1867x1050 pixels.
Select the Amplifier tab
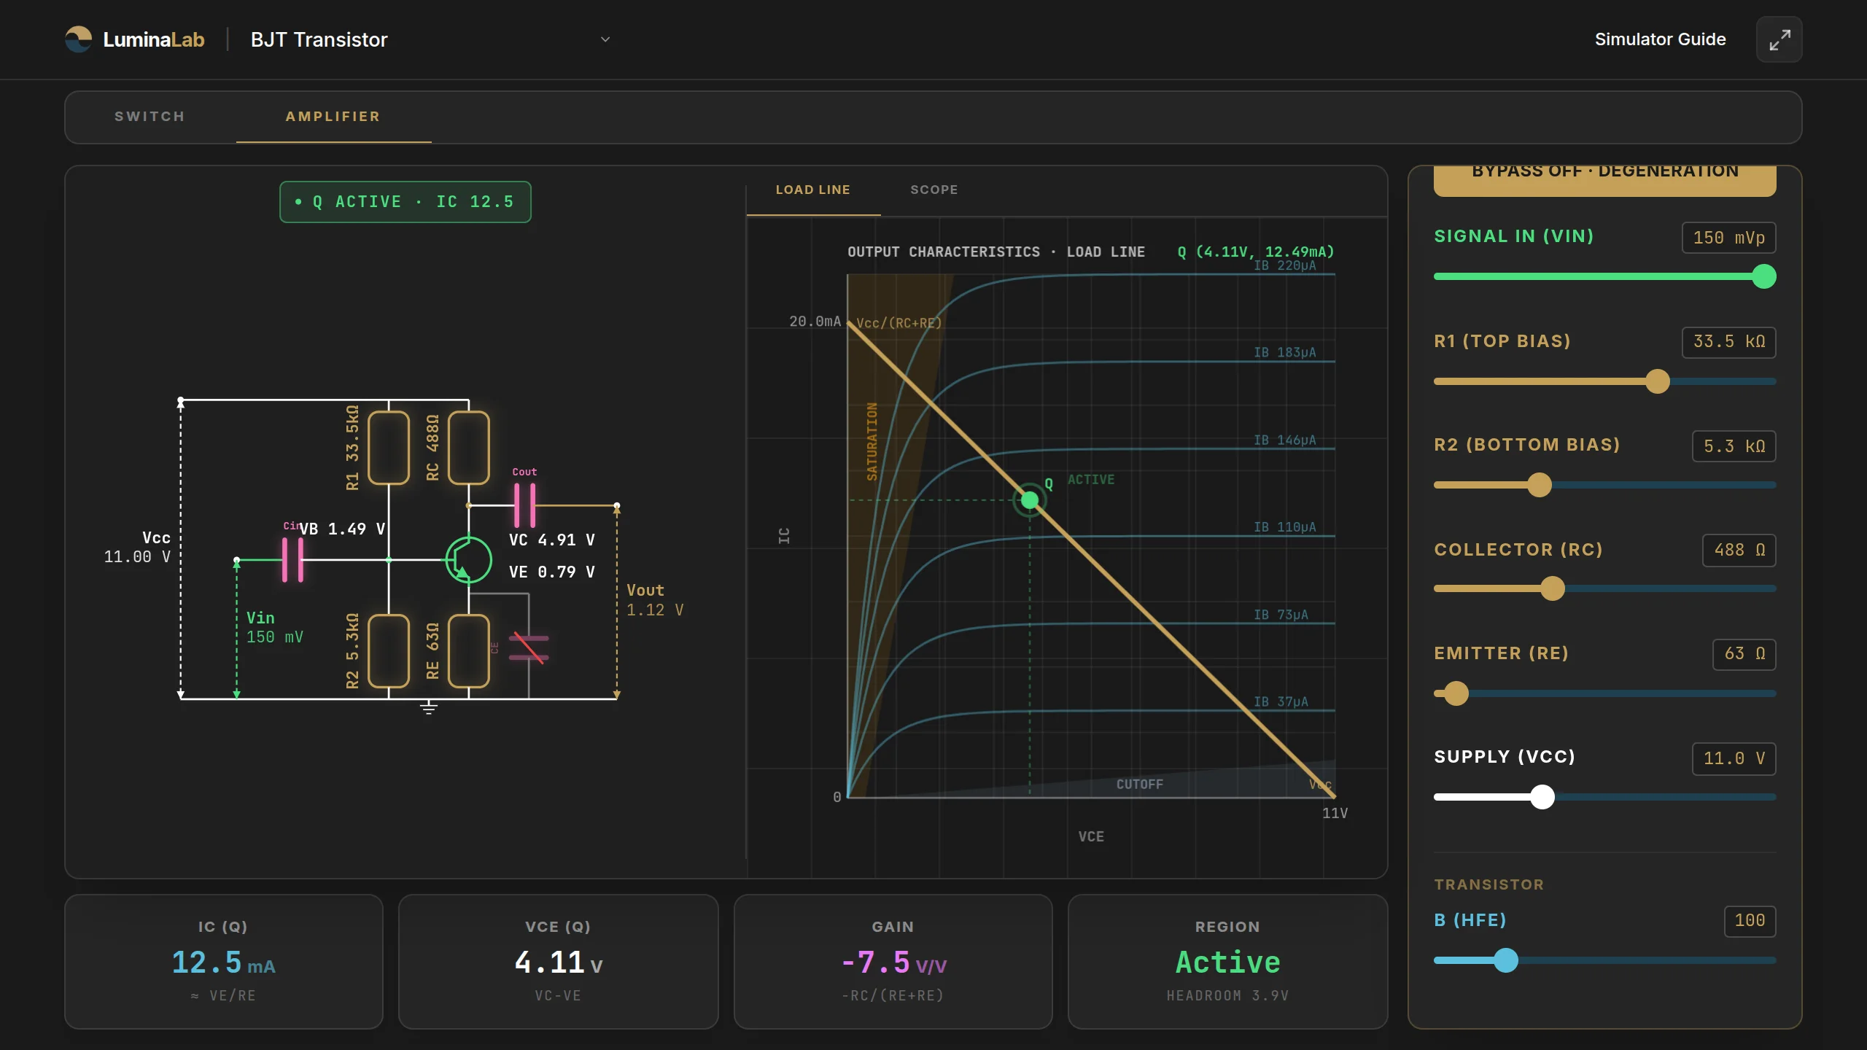point(333,117)
